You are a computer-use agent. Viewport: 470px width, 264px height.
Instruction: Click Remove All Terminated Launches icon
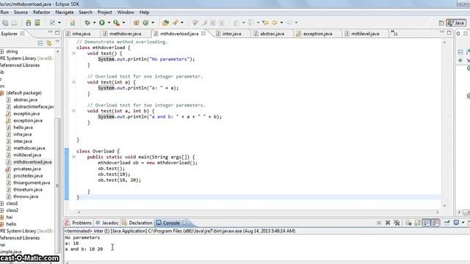pyautogui.click(x=397, y=223)
